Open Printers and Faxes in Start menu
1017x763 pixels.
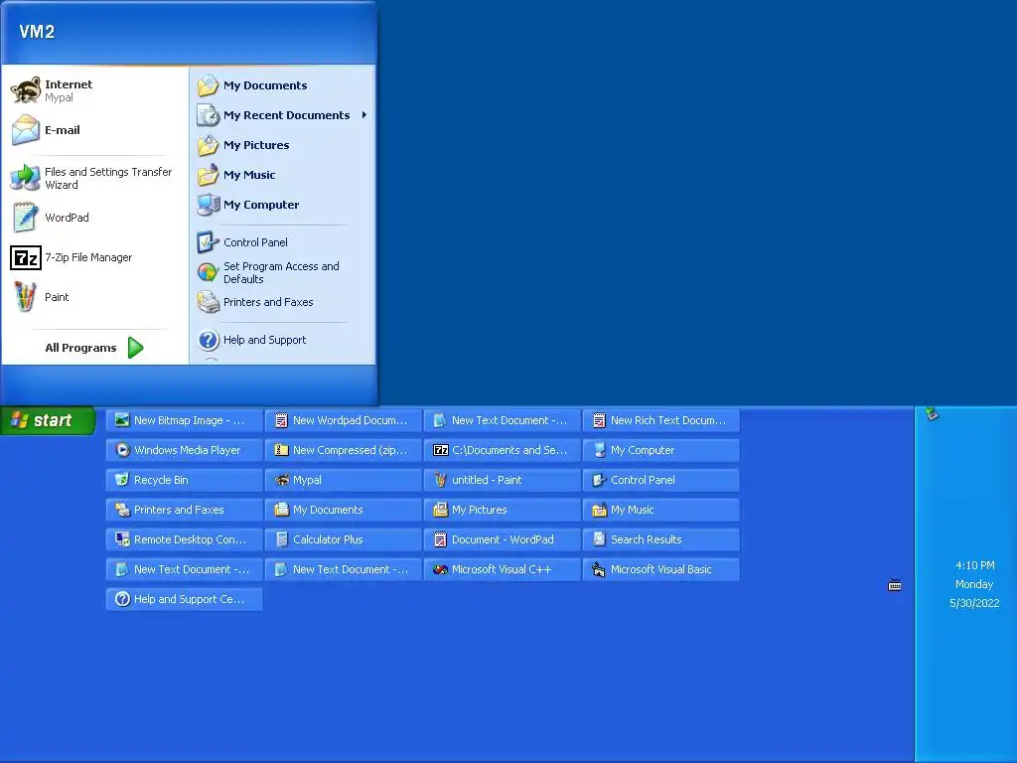click(283, 302)
